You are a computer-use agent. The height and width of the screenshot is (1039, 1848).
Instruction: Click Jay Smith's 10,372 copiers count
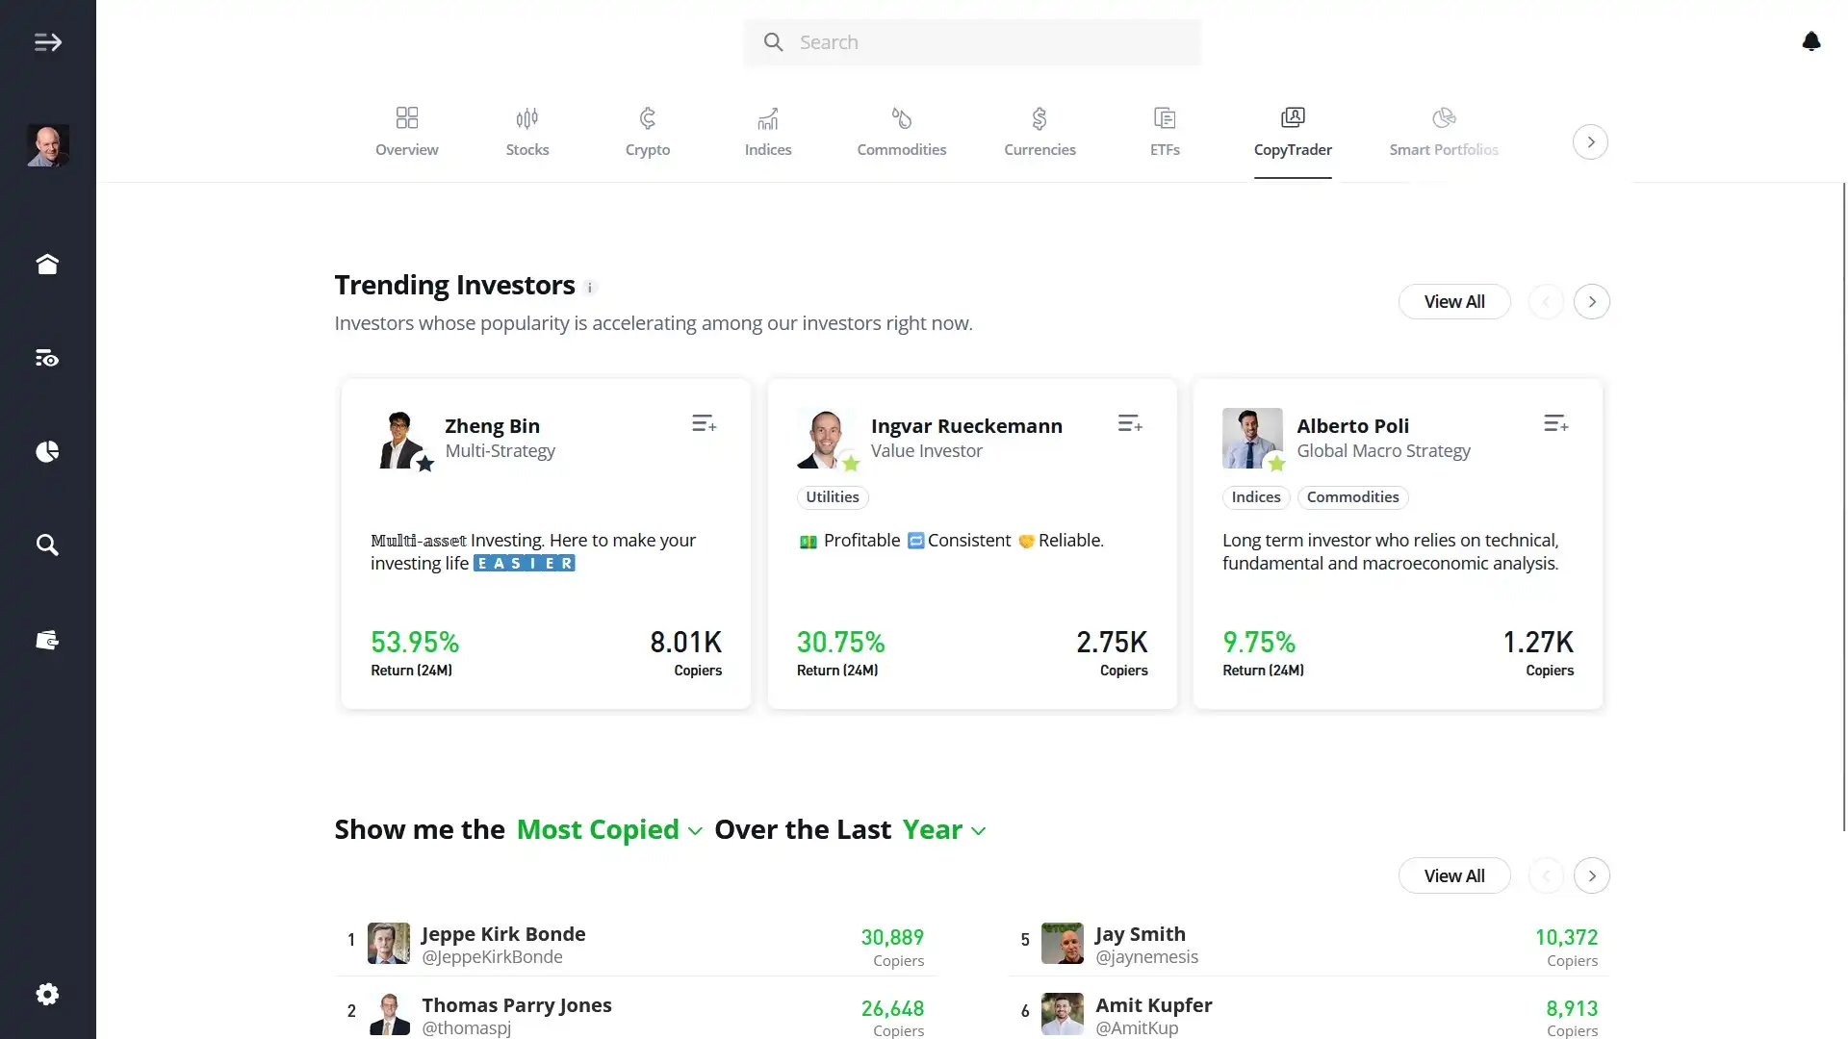point(1566,937)
